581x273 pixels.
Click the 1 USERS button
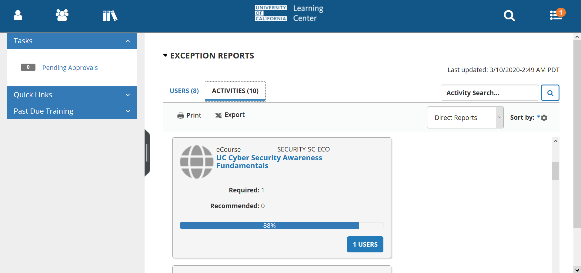coord(365,244)
